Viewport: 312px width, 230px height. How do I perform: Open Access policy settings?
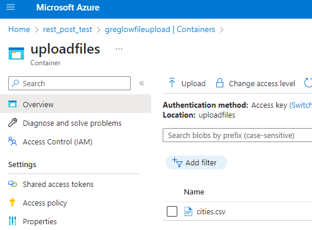point(45,203)
